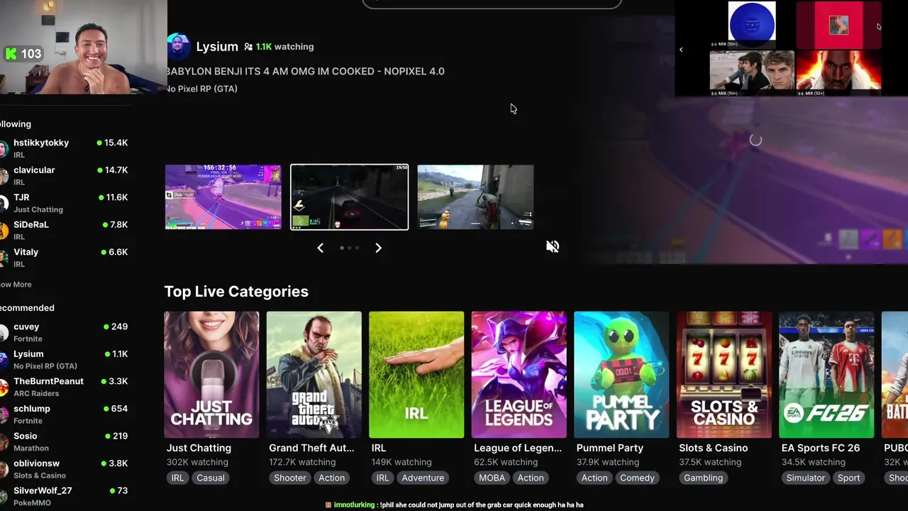Open TJR channel in Following
This screenshot has width=908, height=511.
[x=21, y=197]
